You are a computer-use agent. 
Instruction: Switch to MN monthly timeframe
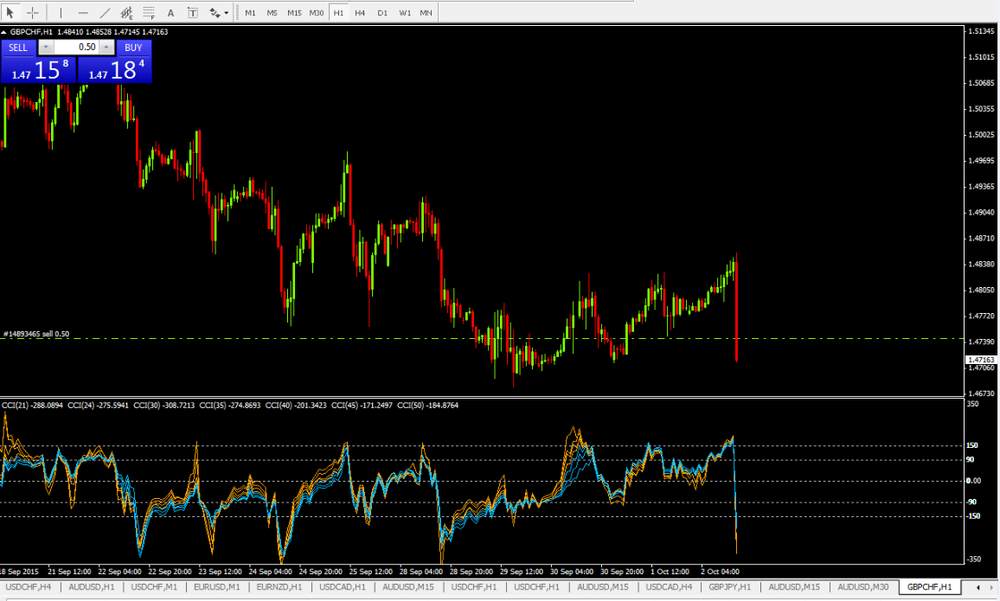coord(426,13)
